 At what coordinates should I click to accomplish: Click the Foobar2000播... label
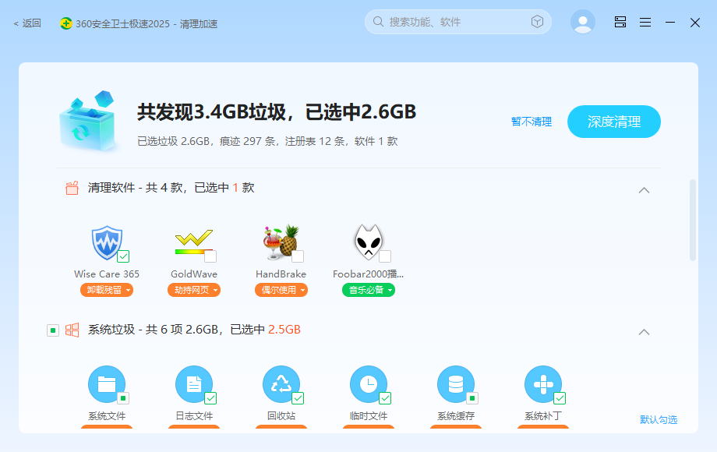pos(368,274)
